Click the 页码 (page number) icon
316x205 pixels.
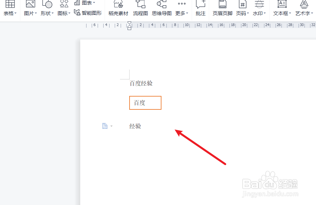point(243,4)
